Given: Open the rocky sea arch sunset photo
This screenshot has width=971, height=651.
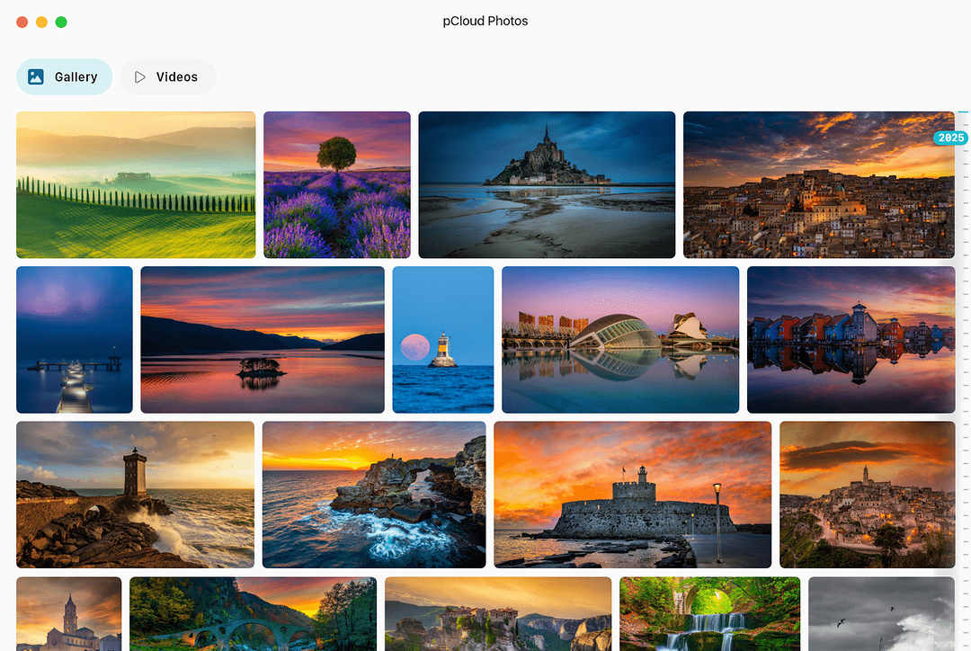Looking at the screenshot, I should pyautogui.click(x=374, y=495).
